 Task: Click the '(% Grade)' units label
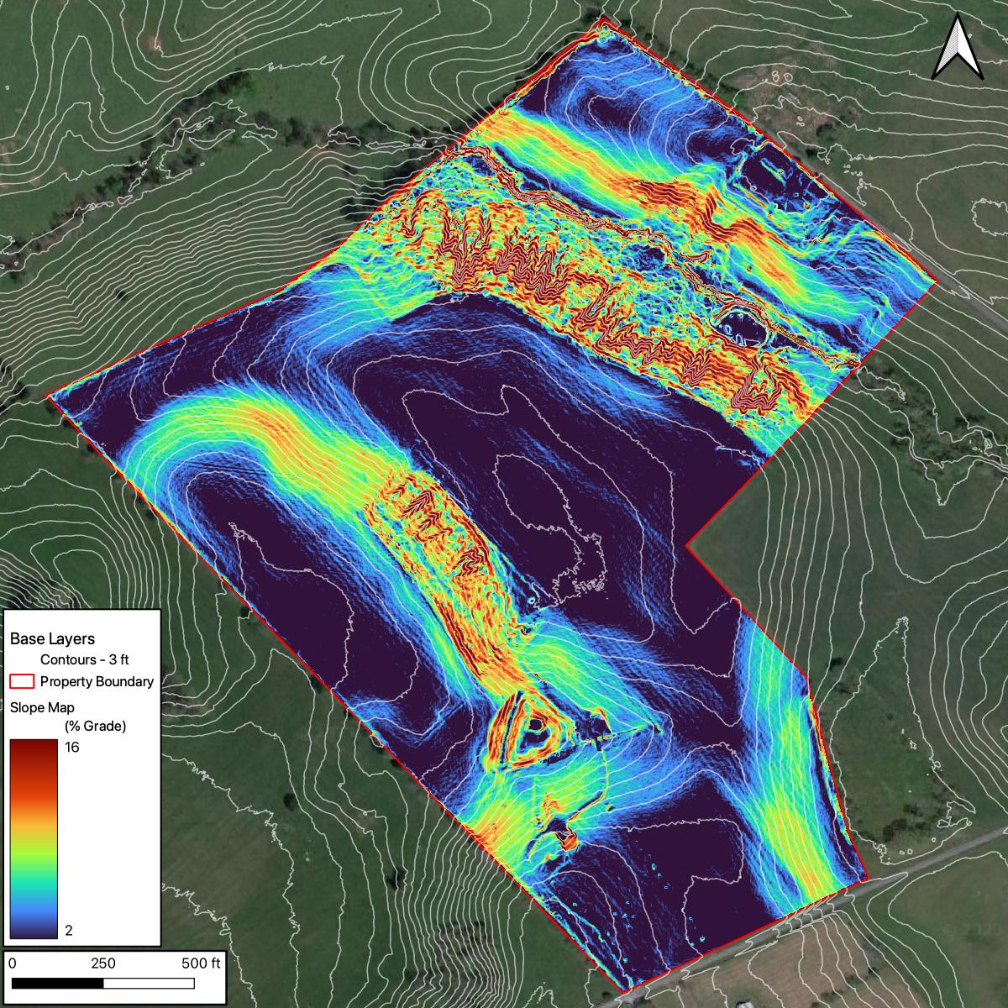click(95, 726)
